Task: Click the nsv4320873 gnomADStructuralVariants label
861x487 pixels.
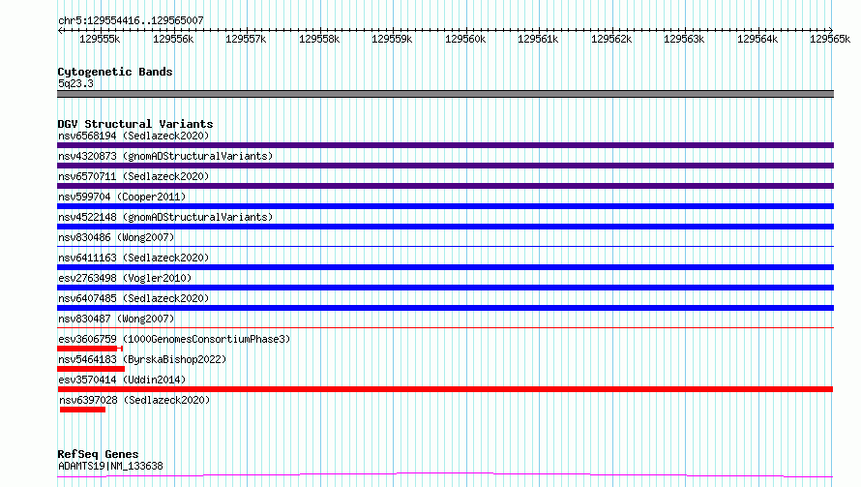Action: [165, 156]
